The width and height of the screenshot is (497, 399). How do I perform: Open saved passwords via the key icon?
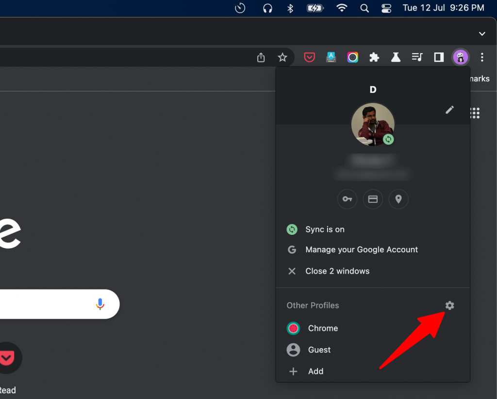coord(347,199)
